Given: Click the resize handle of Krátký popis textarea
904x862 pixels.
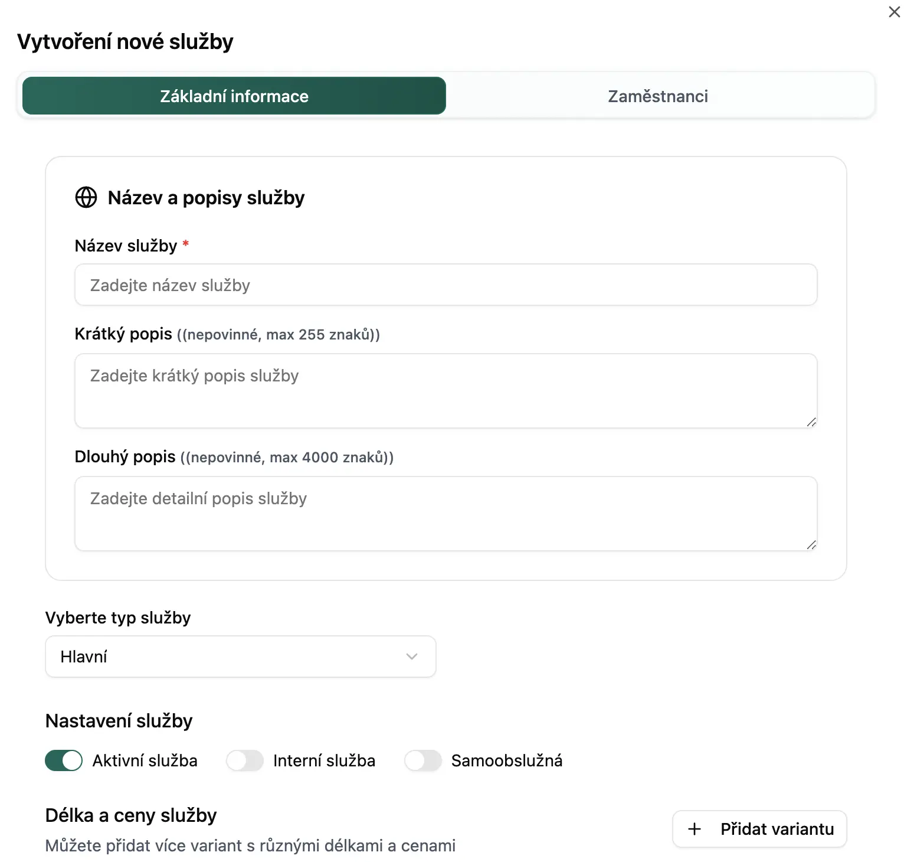Looking at the screenshot, I should point(811,422).
